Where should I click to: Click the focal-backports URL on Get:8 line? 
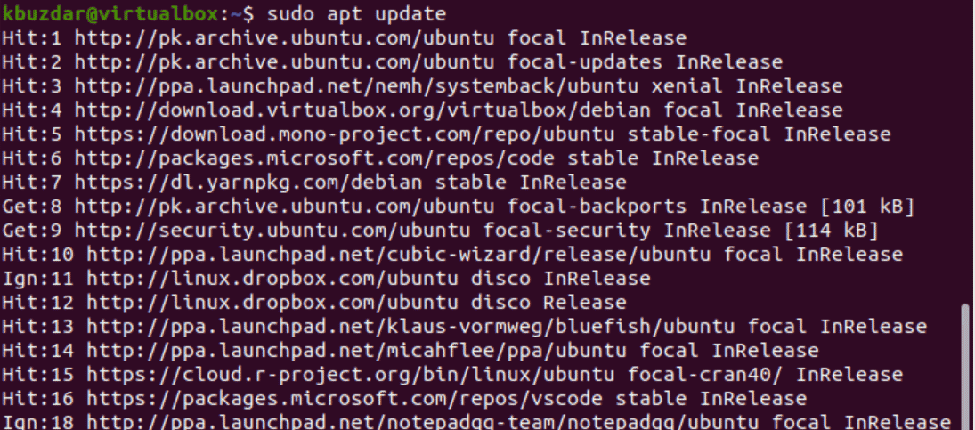284,207
